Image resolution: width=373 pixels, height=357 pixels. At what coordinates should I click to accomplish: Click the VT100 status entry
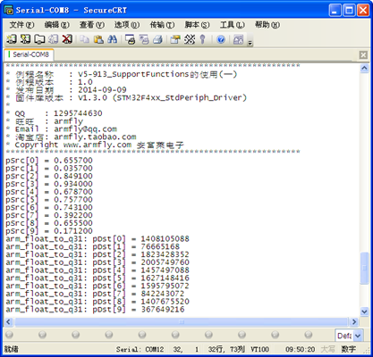[259, 349]
